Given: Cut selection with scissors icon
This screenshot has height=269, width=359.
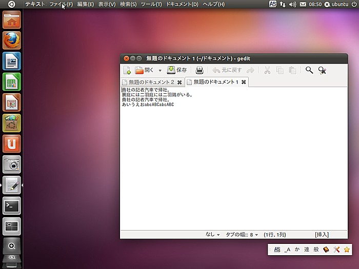Looking at the screenshot, I should [267, 70].
